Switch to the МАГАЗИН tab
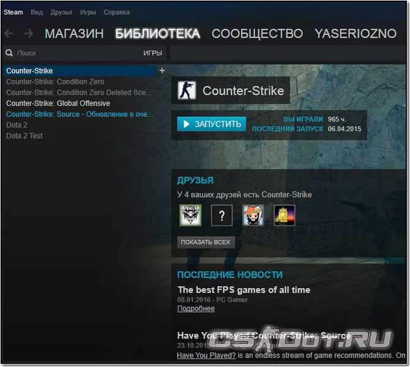The image size is (410, 367). pyautogui.click(x=74, y=34)
